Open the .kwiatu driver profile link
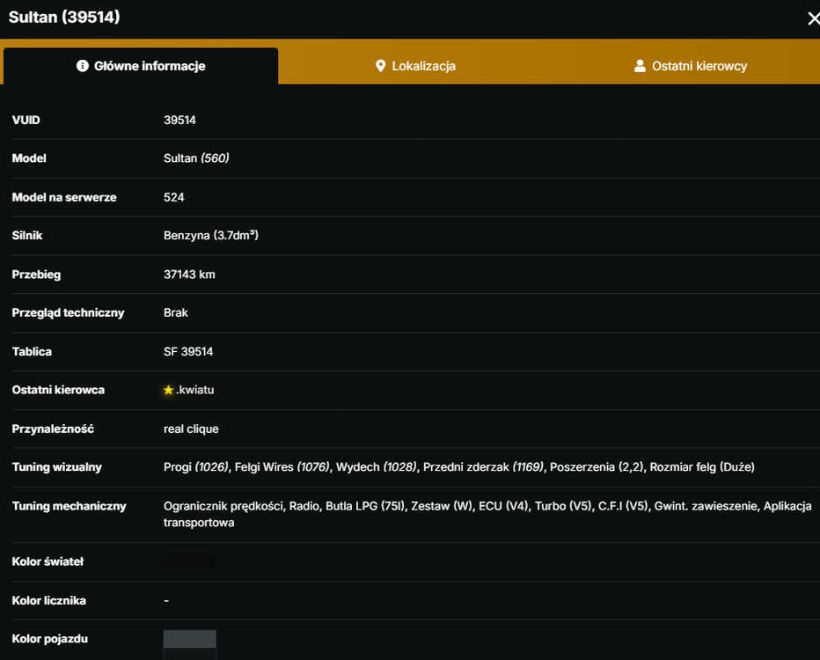The height and width of the screenshot is (660, 820). 195,390
